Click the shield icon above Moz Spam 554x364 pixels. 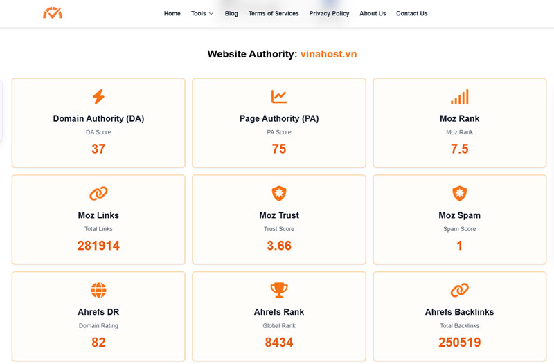coord(460,194)
